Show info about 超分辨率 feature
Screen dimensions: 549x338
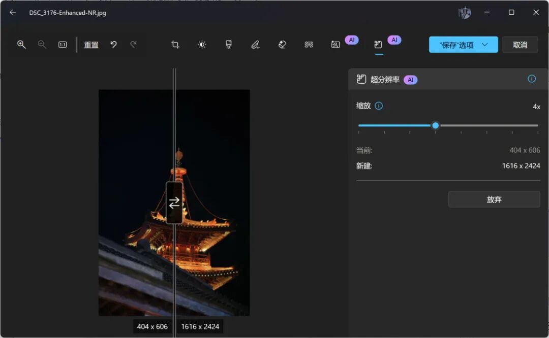tap(532, 79)
